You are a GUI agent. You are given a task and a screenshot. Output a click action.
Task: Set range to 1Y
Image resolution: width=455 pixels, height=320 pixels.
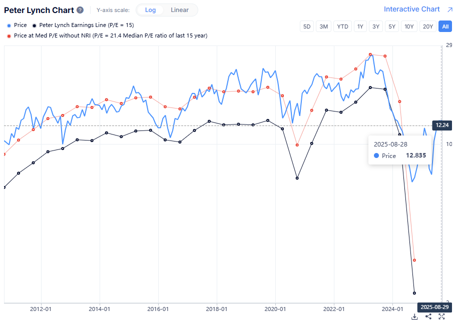coord(360,26)
